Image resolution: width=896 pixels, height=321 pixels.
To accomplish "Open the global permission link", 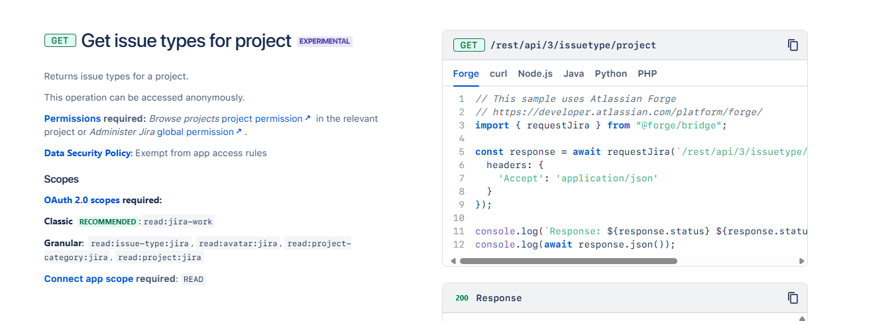I will 199,132.
